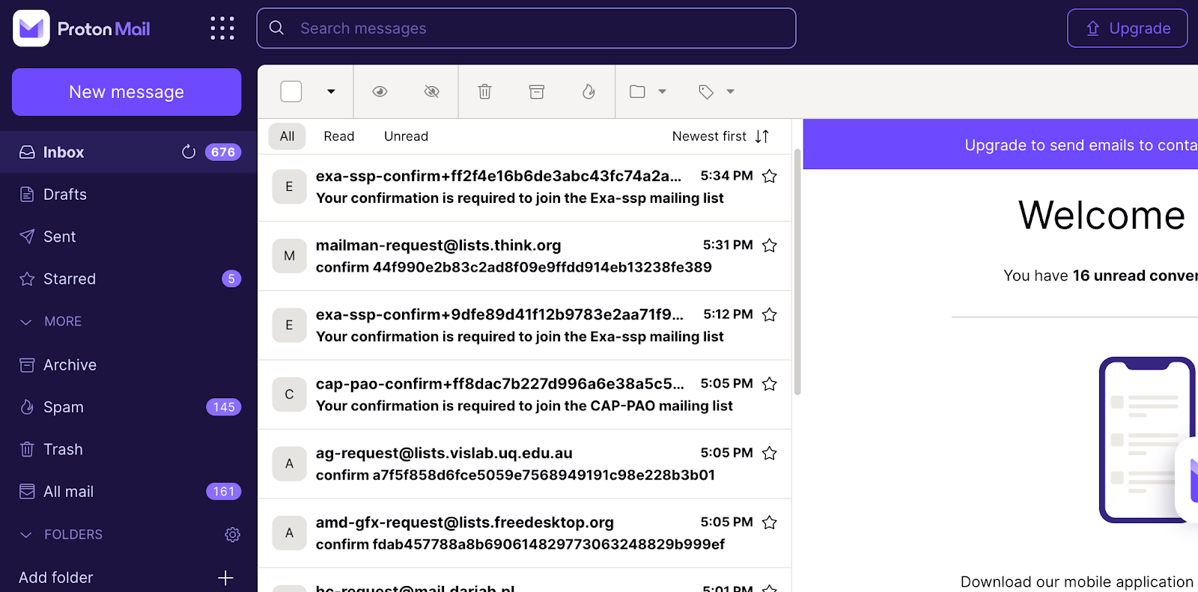Open the Inbox folder
This screenshot has height=592, width=1198.
click(128, 152)
